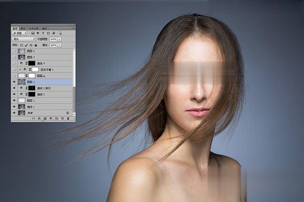Open the fill 100% dropdown arrow
Image resolution: width=304 pixels, height=202 pixels.
pos(59,45)
